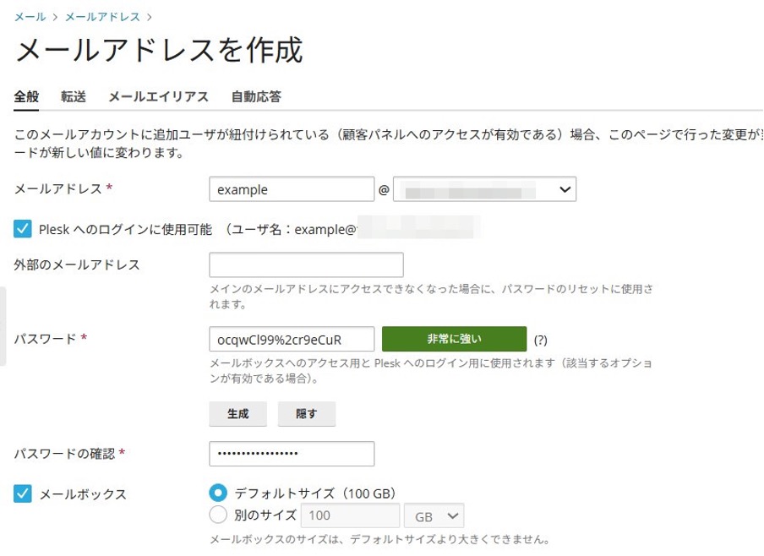Image resolution: width=764 pixels, height=556 pixels.
Task: Switch to the 全般 tab
Action: [26, 96]
